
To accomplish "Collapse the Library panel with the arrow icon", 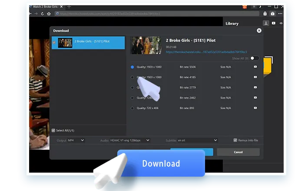I will coord(281,23).
